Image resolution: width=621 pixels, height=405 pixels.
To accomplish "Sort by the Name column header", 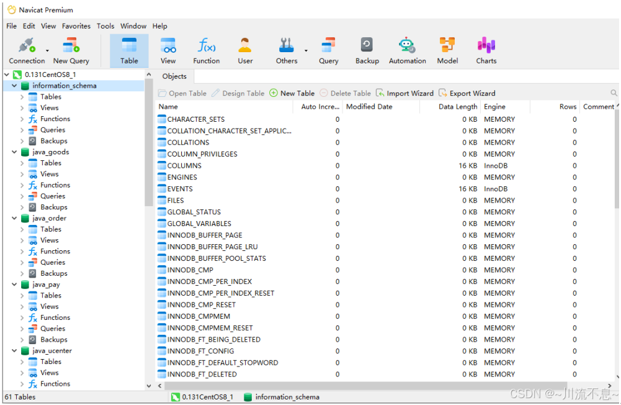I will click(x=224, y=107).
